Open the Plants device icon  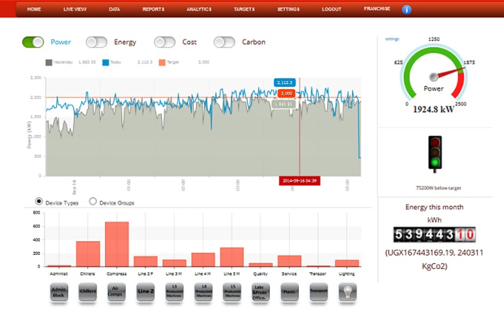coord(290,292)
